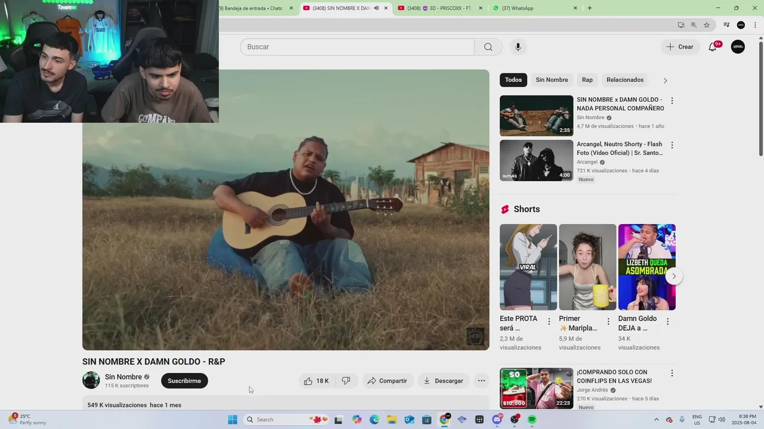Bookmark this page with the star icon

(x=707, y=25)
